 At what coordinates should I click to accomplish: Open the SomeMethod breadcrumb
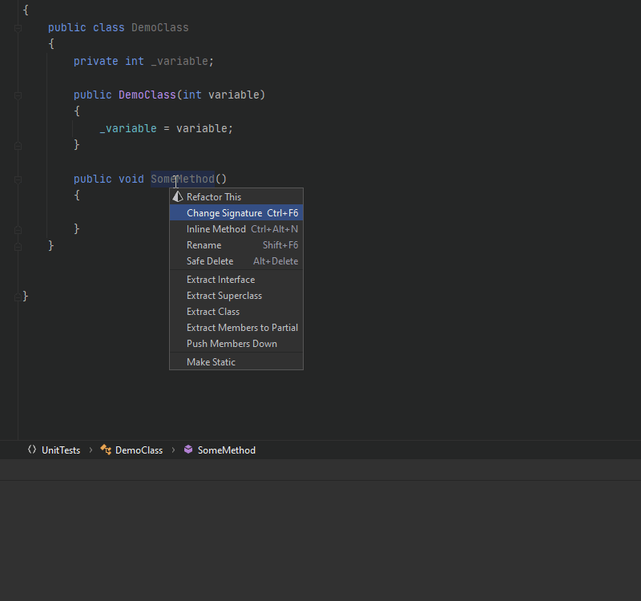click(x=227, y=450)
